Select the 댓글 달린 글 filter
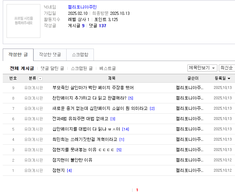The width and height of the screenshot is (235, 194). click(52, 69)
